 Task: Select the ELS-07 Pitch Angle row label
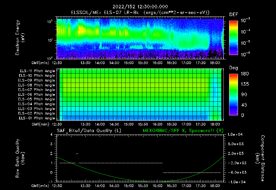pos(37,90)
